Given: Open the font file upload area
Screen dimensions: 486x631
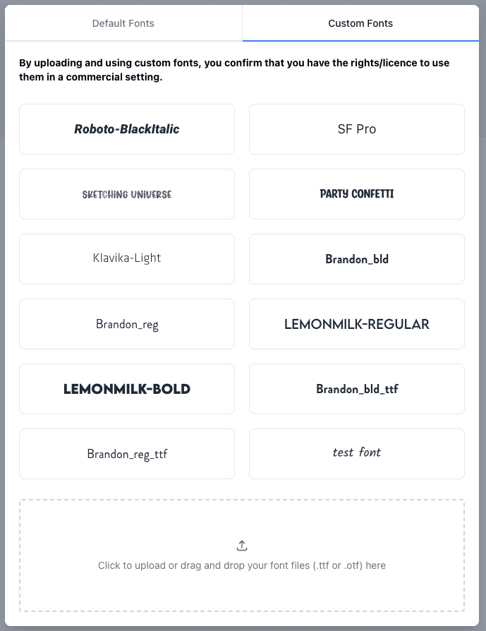Looking at the screenshot, I should coord(242,555).
